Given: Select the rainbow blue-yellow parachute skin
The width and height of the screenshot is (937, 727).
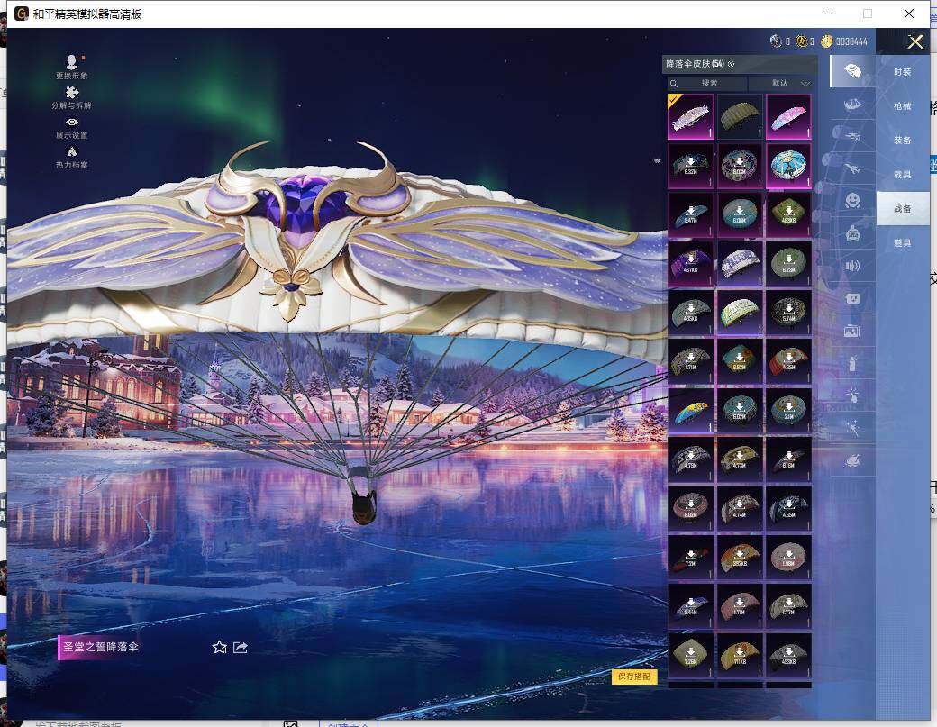Looking at the screenshot, I should [x=691, y=411].
